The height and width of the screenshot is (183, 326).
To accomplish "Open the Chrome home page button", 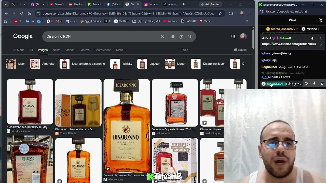I will [29, 13].
